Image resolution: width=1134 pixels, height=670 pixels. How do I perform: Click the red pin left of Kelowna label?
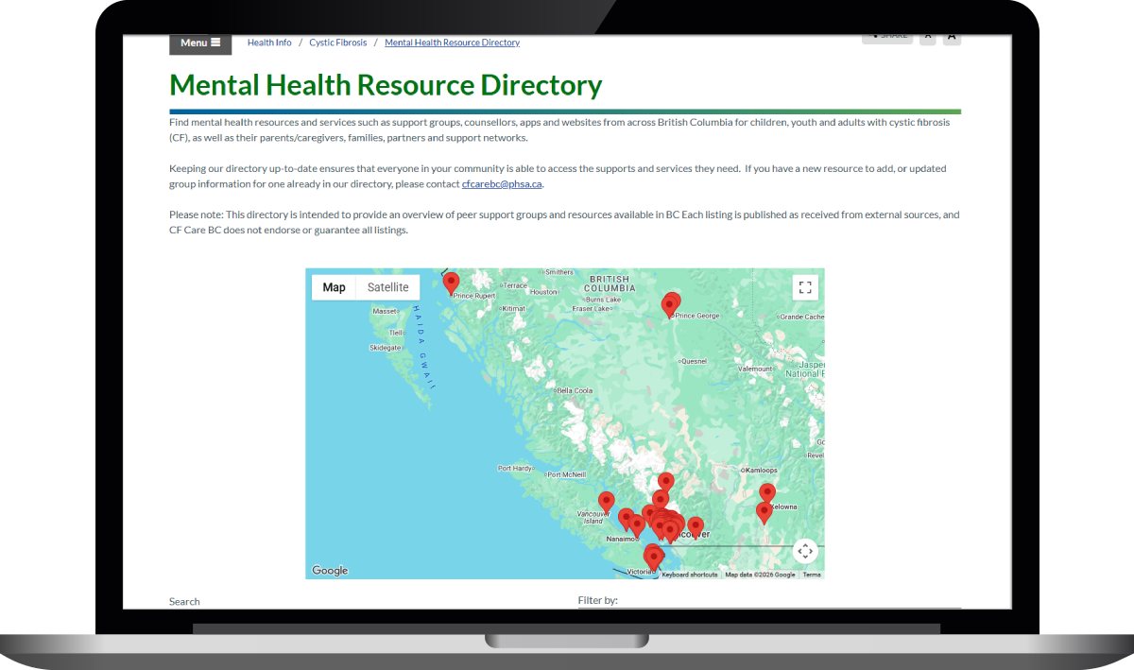tap(764, 512)
